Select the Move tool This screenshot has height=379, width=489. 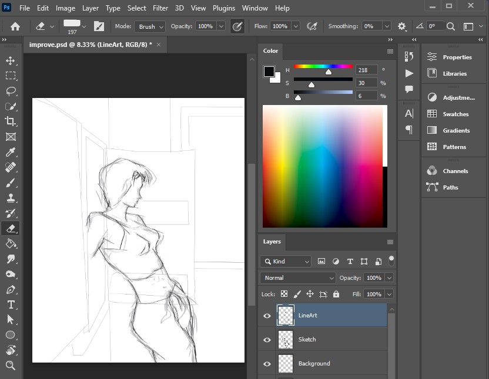tap(11, 60)
